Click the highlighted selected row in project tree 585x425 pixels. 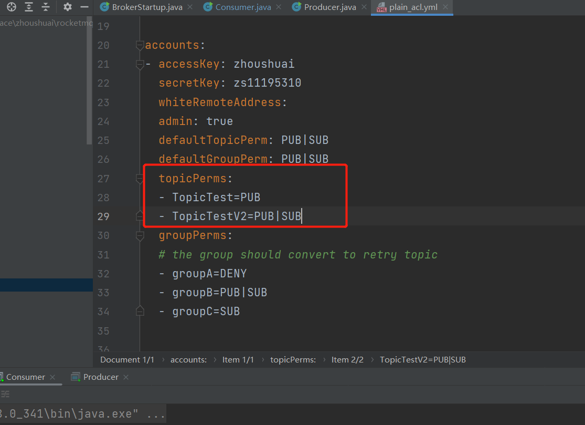[x=46, y=285]
